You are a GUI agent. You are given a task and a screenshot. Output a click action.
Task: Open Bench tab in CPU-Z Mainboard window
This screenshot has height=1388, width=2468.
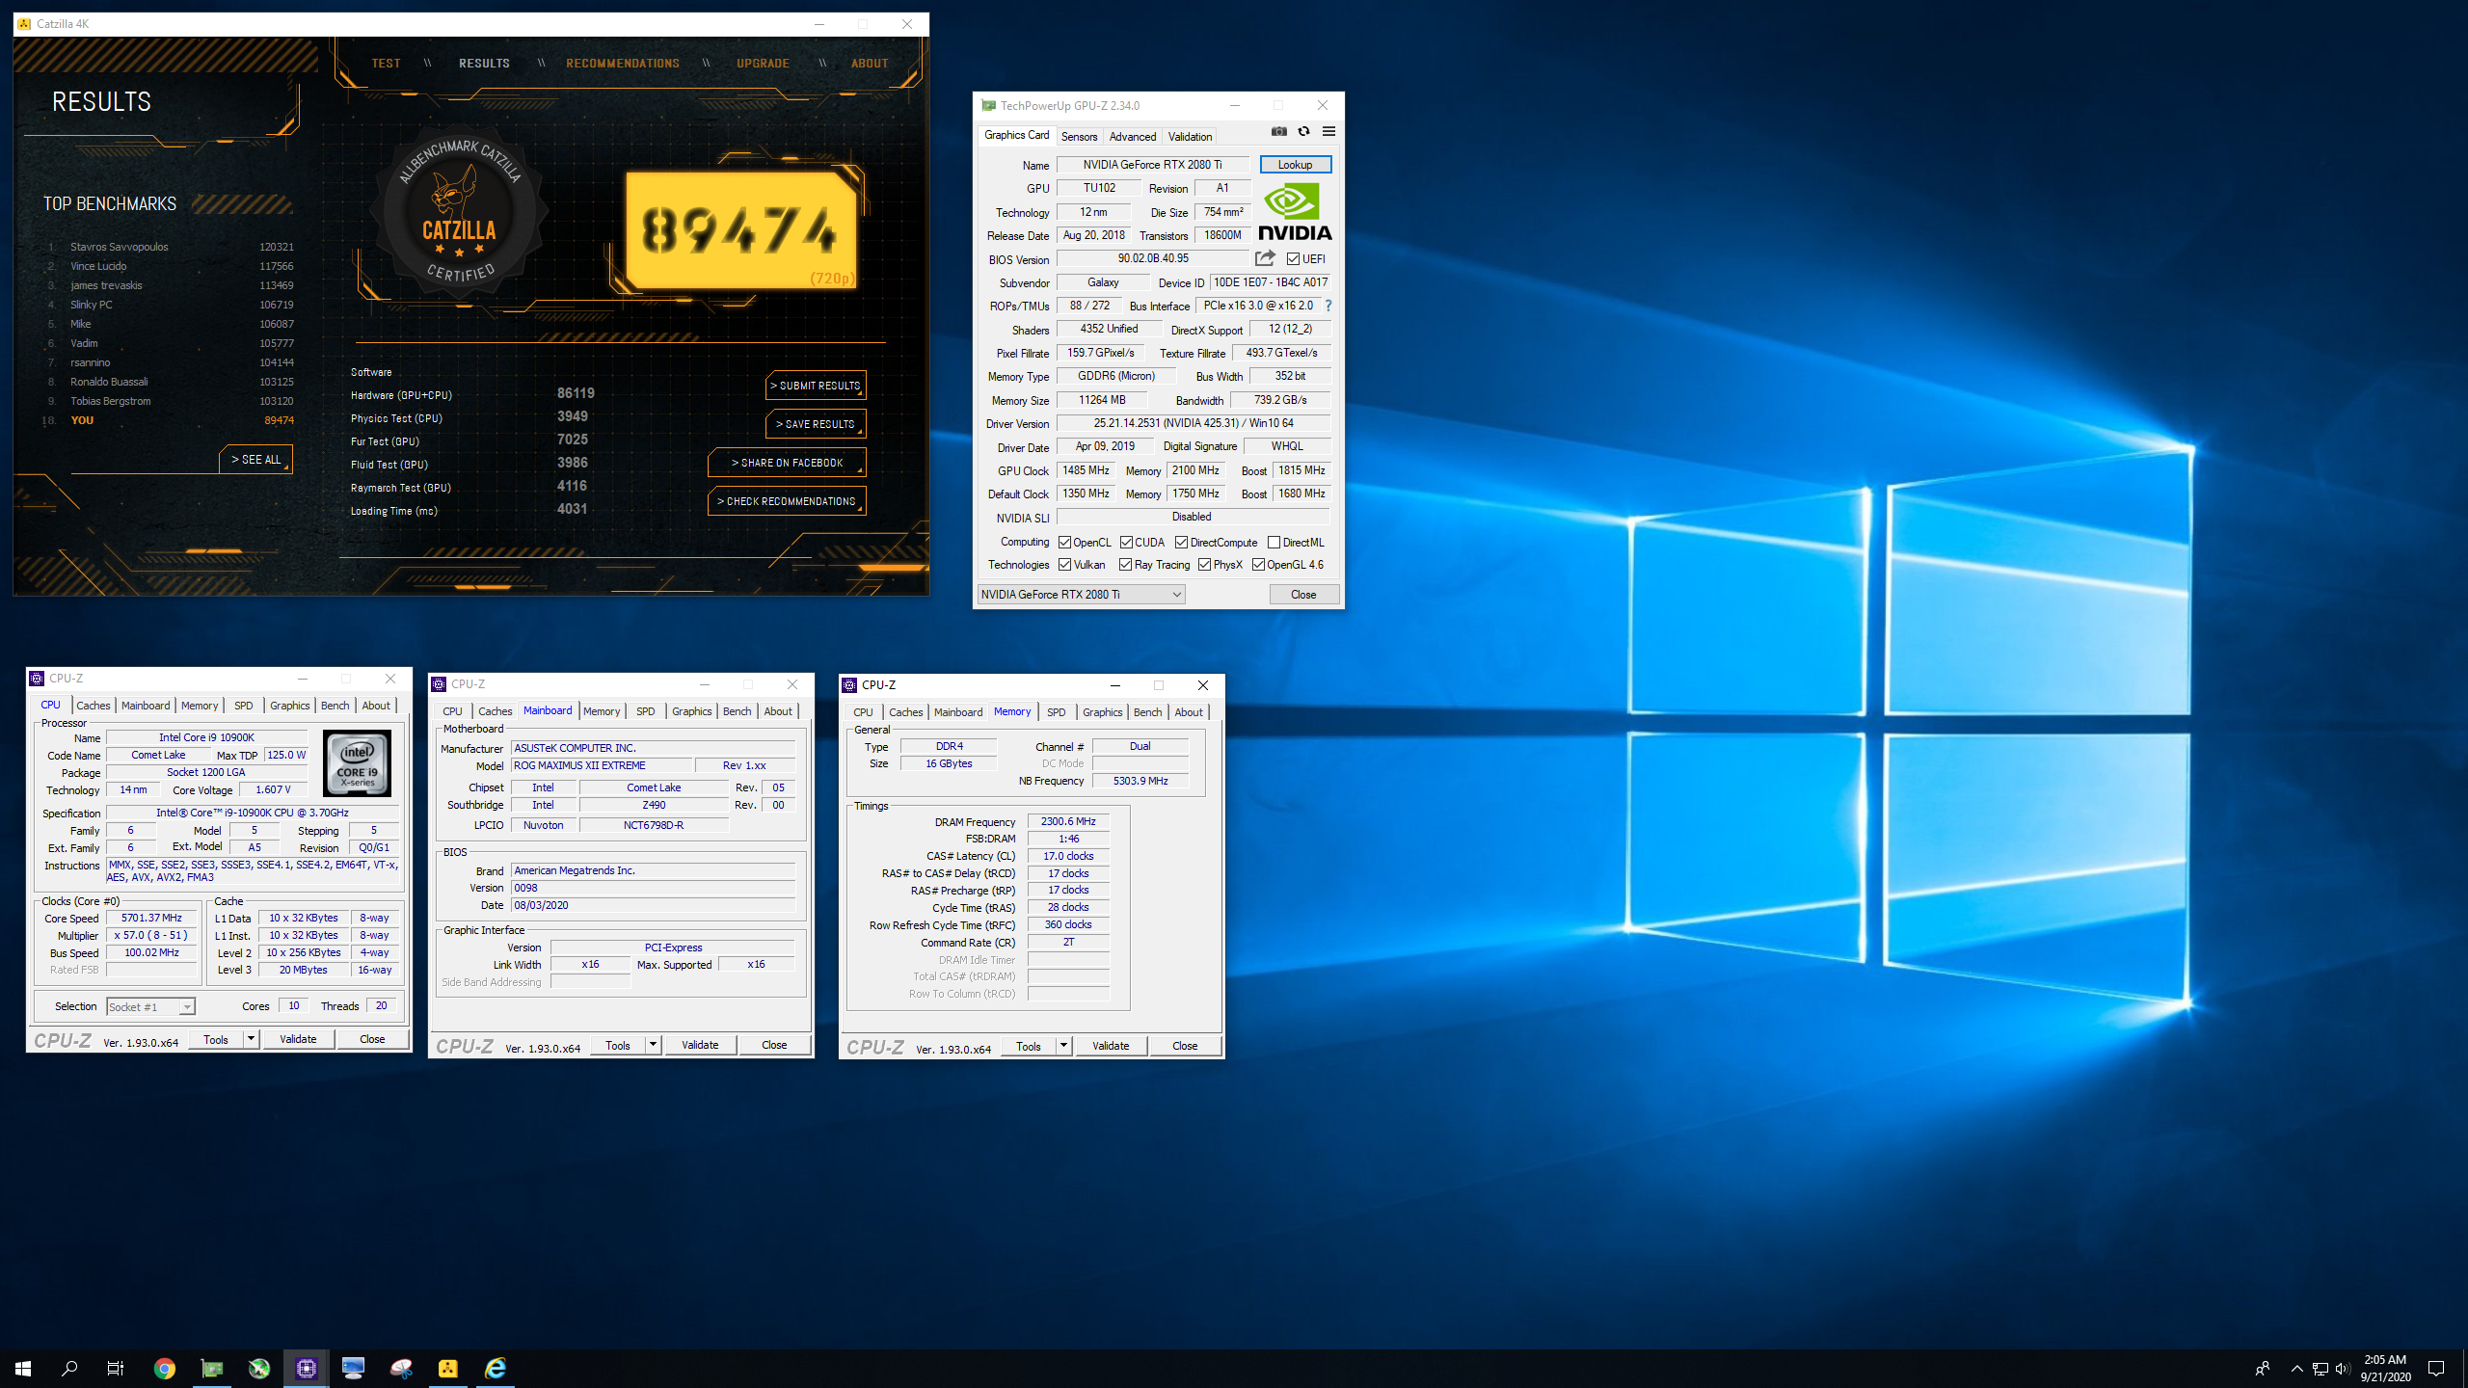coord(737,711)
